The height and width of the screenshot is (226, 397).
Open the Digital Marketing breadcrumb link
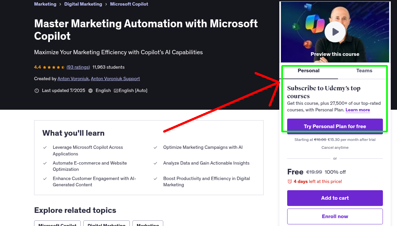tap(83, 4)
